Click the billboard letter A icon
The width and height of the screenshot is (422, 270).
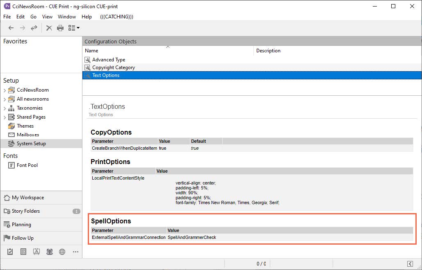36,252
